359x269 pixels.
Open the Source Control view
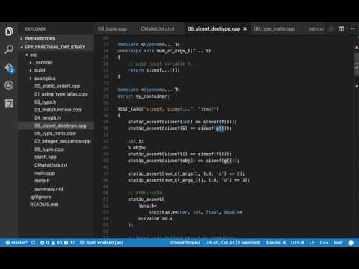10,68
